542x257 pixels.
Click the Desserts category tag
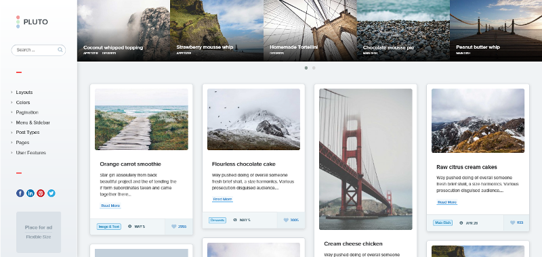coord(217,220)
